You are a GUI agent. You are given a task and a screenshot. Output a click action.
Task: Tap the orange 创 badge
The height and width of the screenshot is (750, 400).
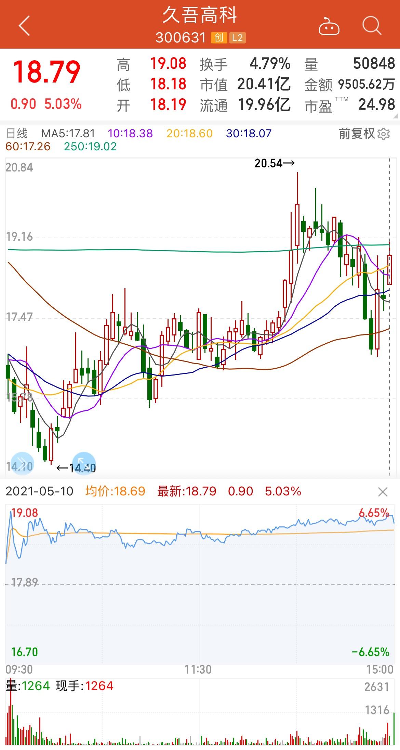click(x=219, y=38)
